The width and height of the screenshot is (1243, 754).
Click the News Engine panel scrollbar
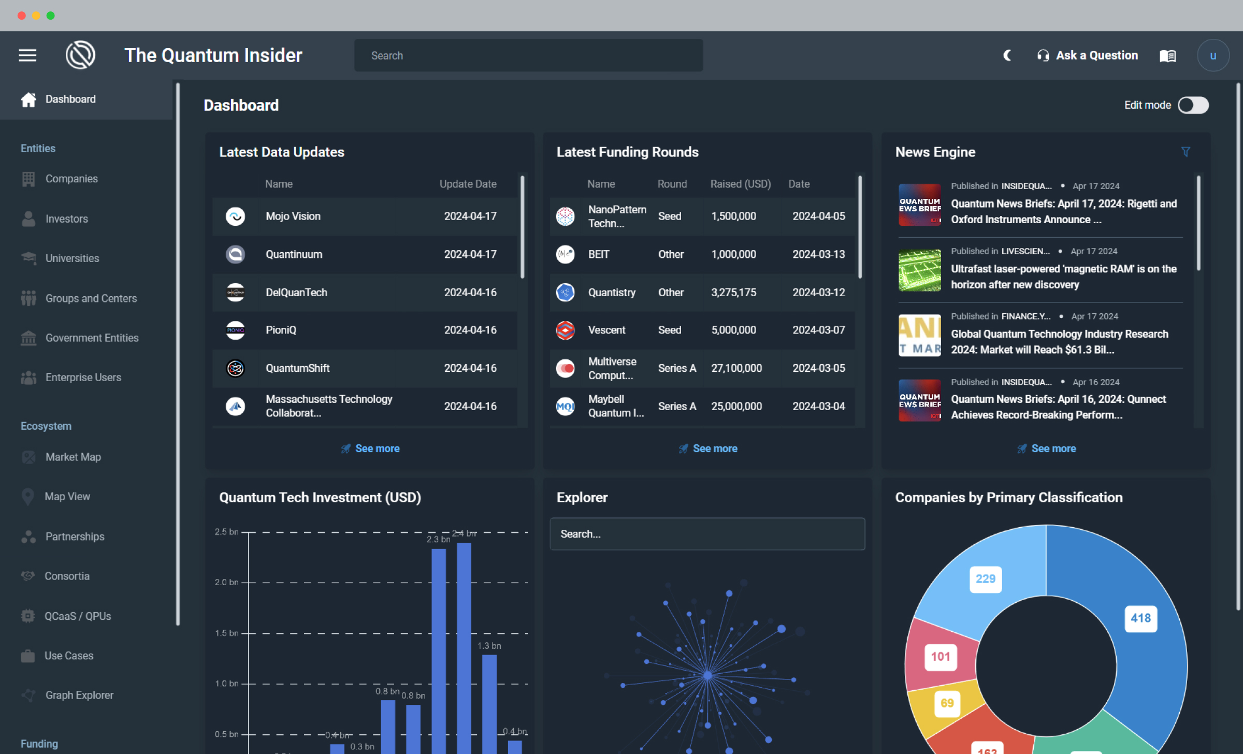(x=1198, y=223)
